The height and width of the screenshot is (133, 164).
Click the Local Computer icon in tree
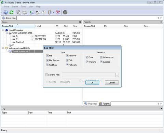point(7,30)
